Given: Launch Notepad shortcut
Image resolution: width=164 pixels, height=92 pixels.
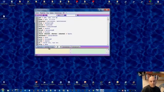Looking at the screenshot, I should 61,83.
